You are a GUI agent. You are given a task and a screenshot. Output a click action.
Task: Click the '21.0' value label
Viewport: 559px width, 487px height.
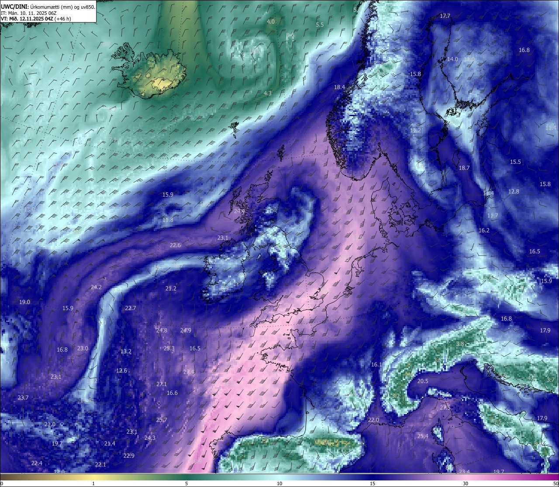50,425
